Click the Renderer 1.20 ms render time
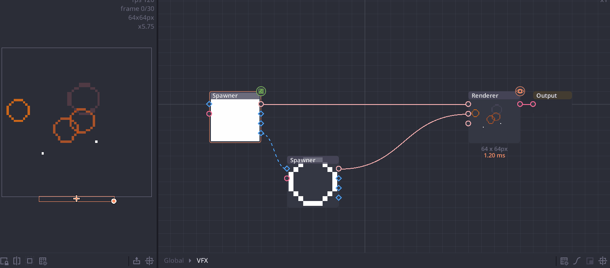Viewport: 610px width, 268px height. point(494,155)
